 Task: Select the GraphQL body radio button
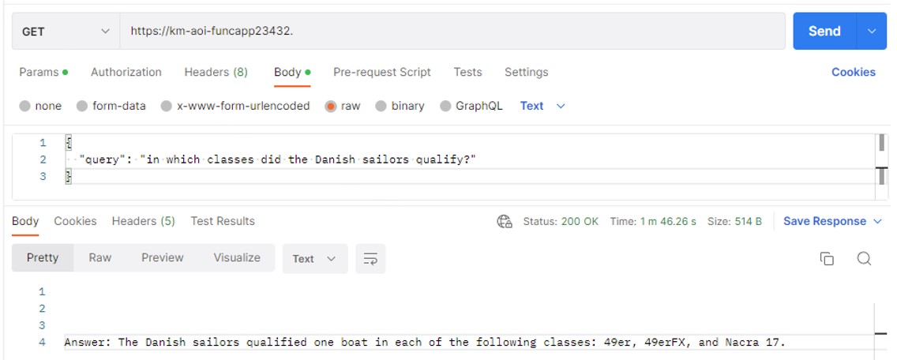[x=445, y=107]
